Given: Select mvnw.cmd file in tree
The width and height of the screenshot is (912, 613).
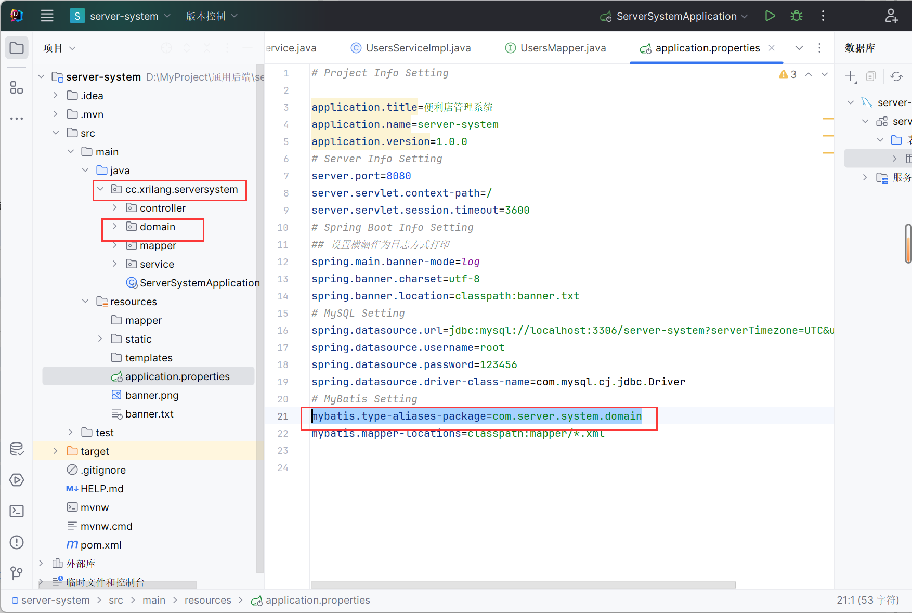Looking at the screenshot, I should (99, 526).
